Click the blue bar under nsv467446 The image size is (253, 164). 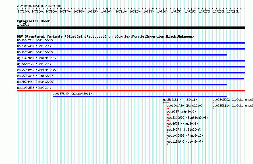(x=122, y=85)
